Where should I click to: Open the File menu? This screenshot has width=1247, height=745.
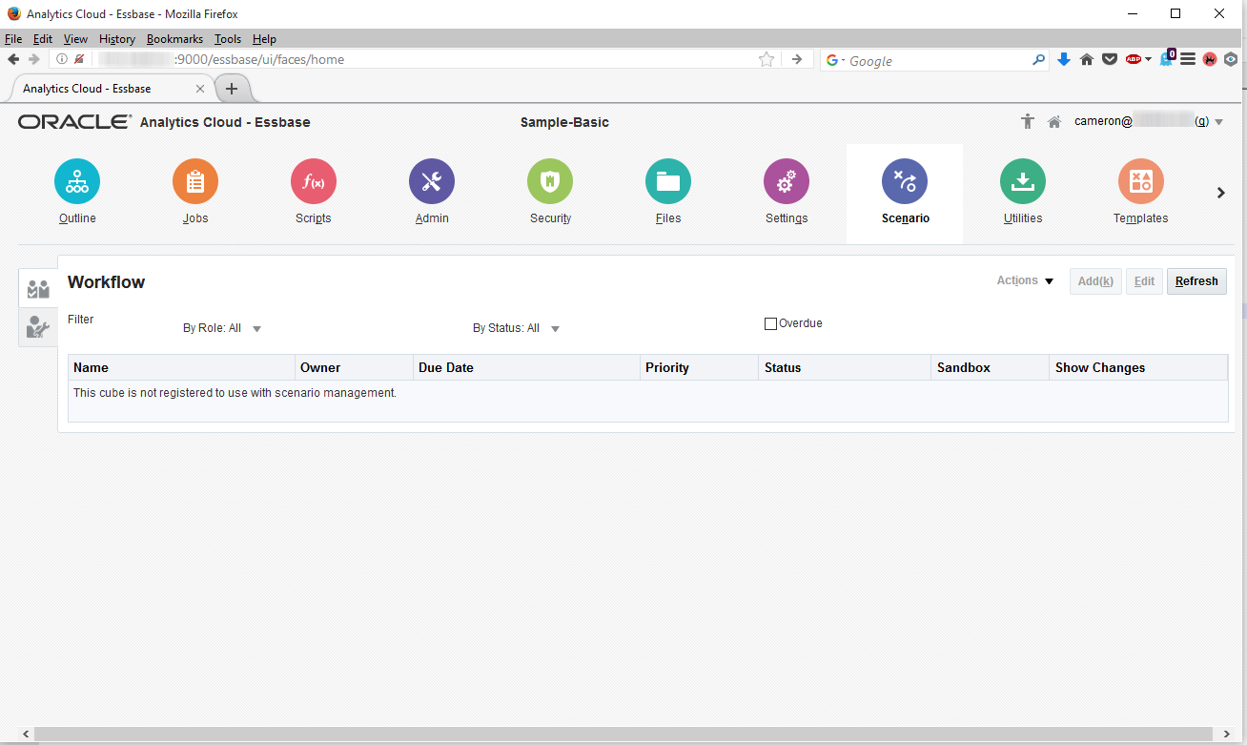(13, 39)
